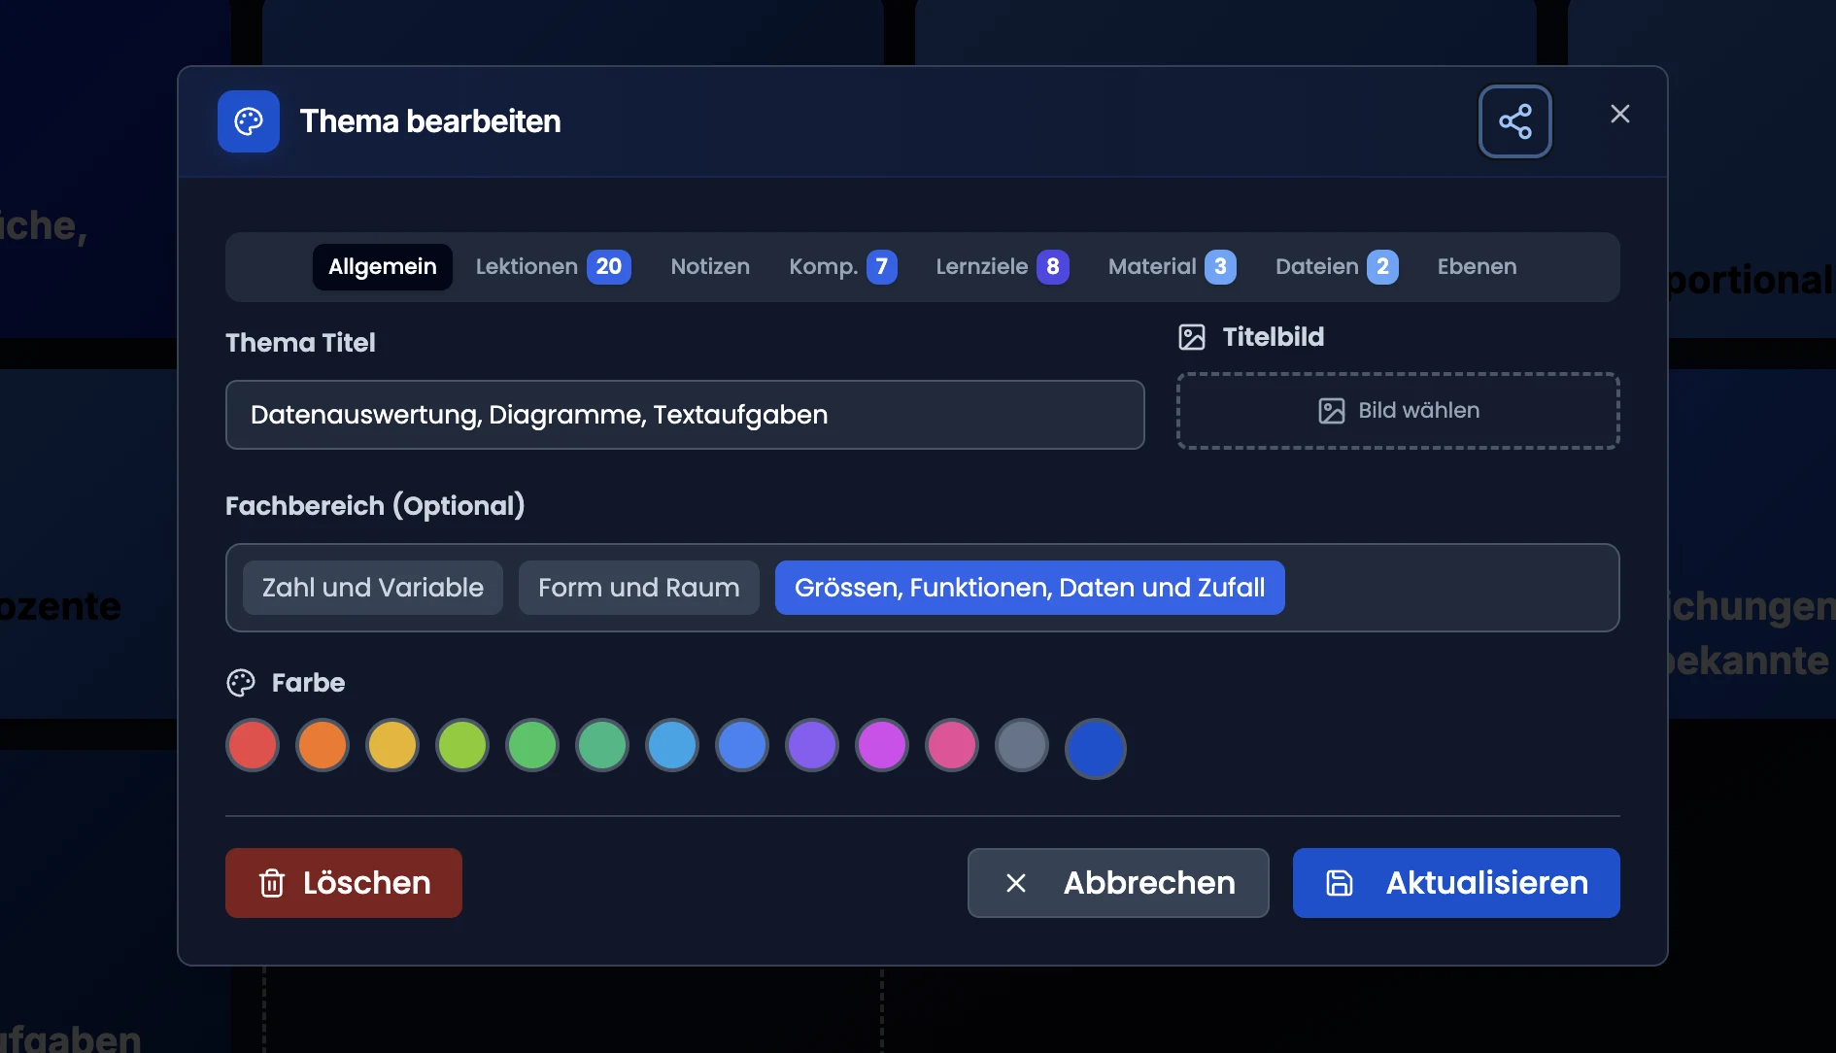Choose a title image via Bild wählen

[x=1398, y=411]
